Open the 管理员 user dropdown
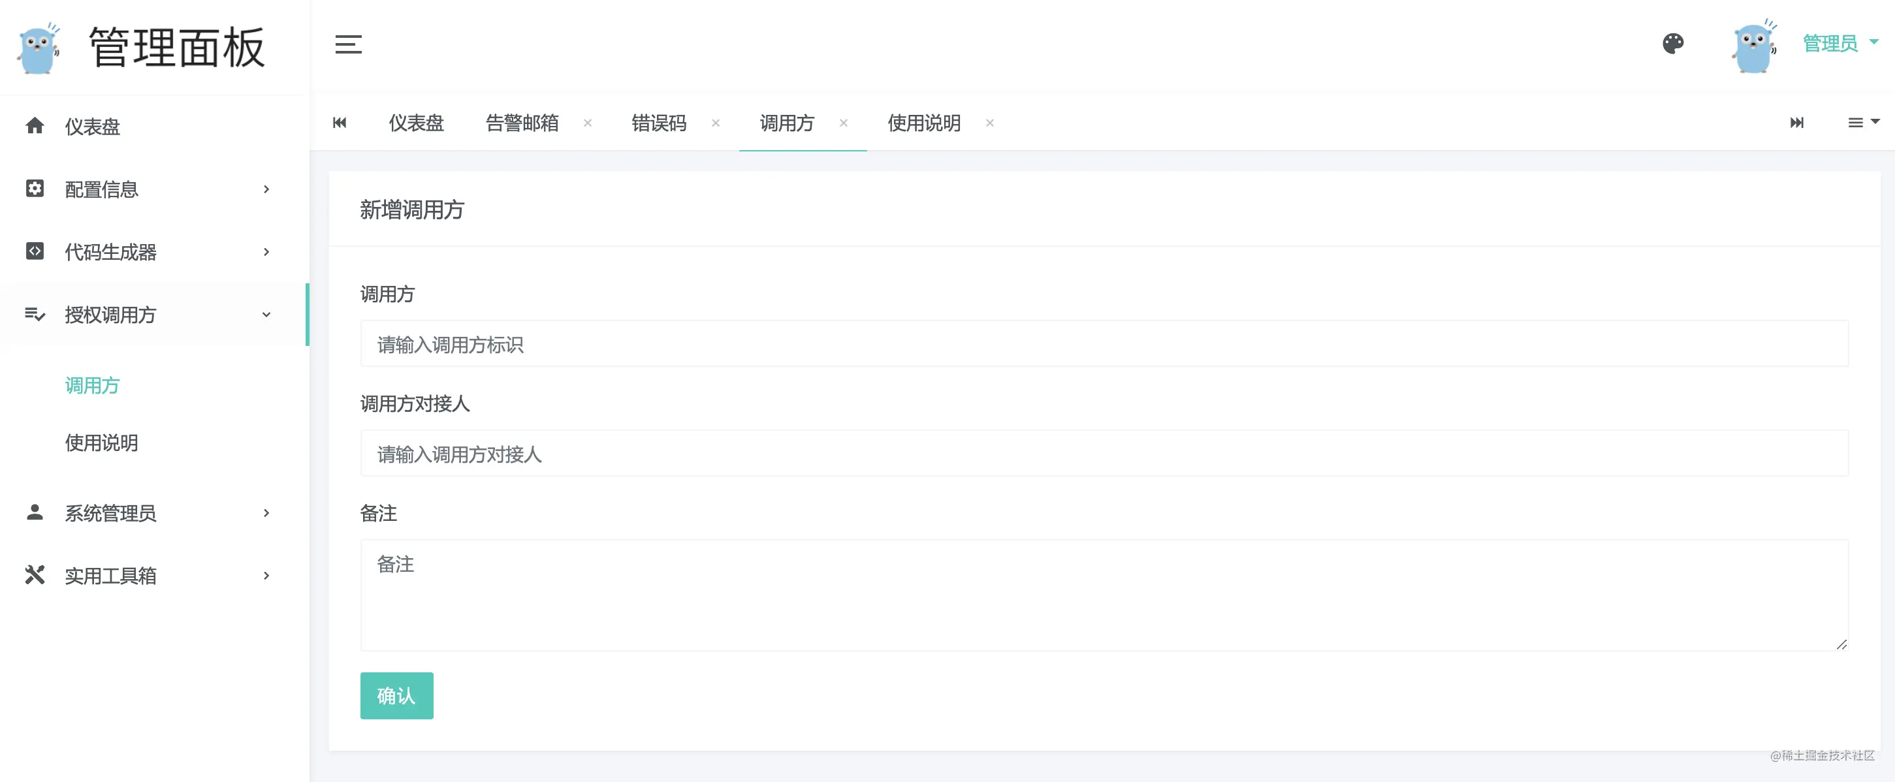Screen dimensions: 1895x782 coord(1840,43)
